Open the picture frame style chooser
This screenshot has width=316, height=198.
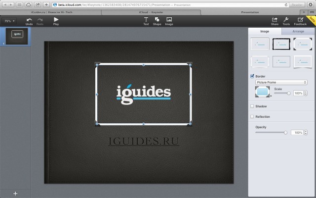tap(263, 92)
